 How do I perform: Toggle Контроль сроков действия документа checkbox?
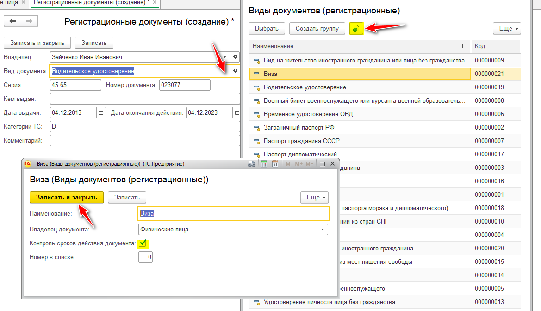click(143, 243)
